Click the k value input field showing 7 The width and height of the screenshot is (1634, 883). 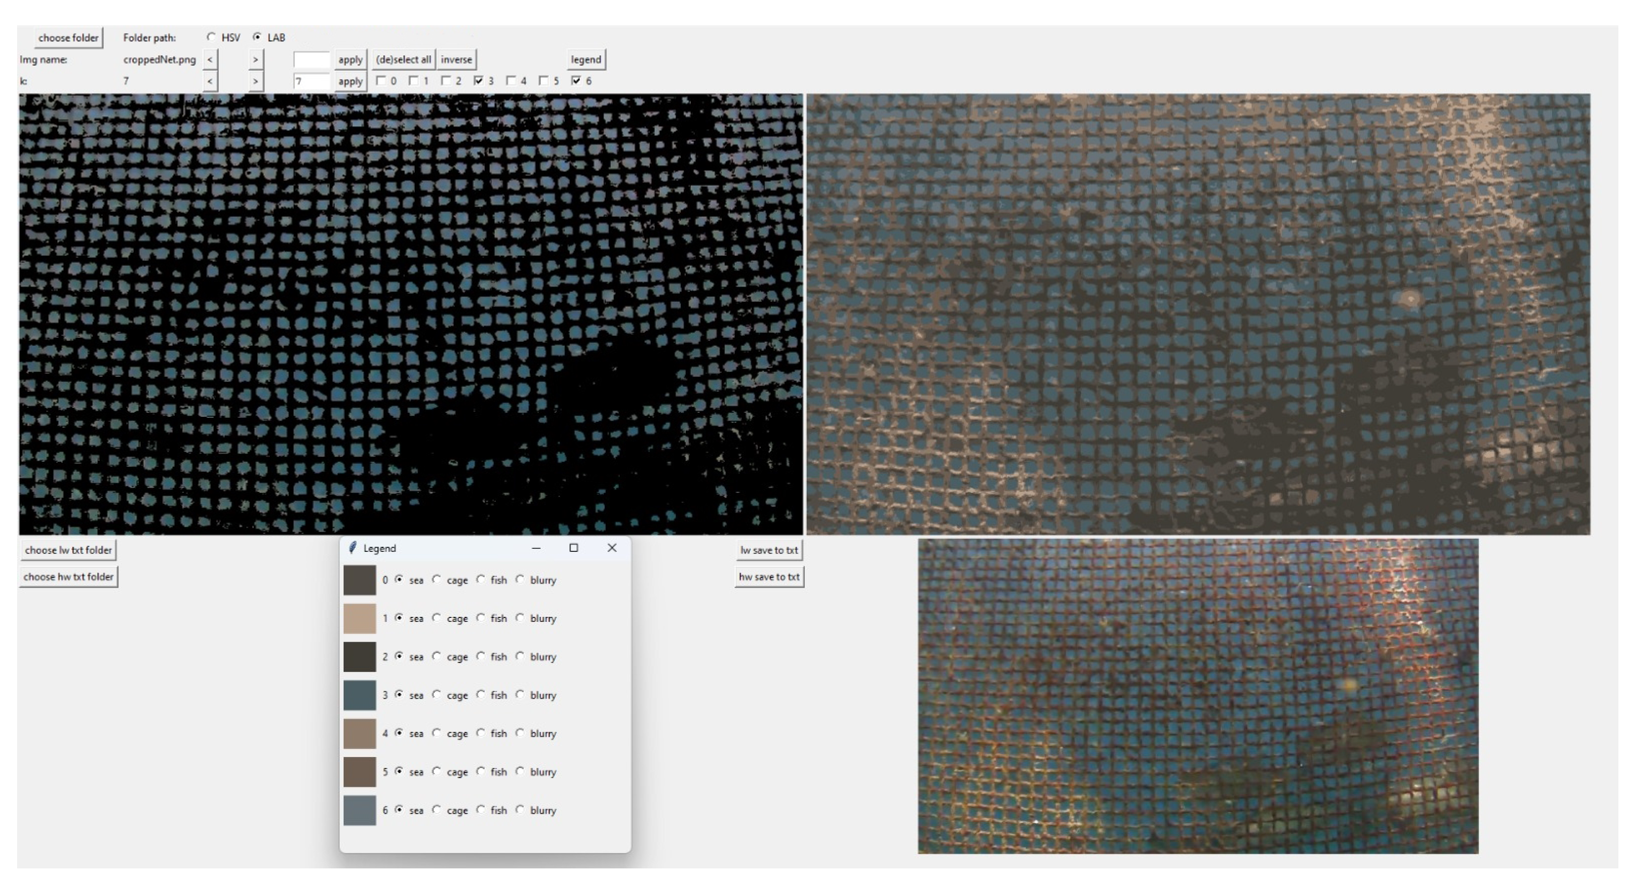click(311, 81)
